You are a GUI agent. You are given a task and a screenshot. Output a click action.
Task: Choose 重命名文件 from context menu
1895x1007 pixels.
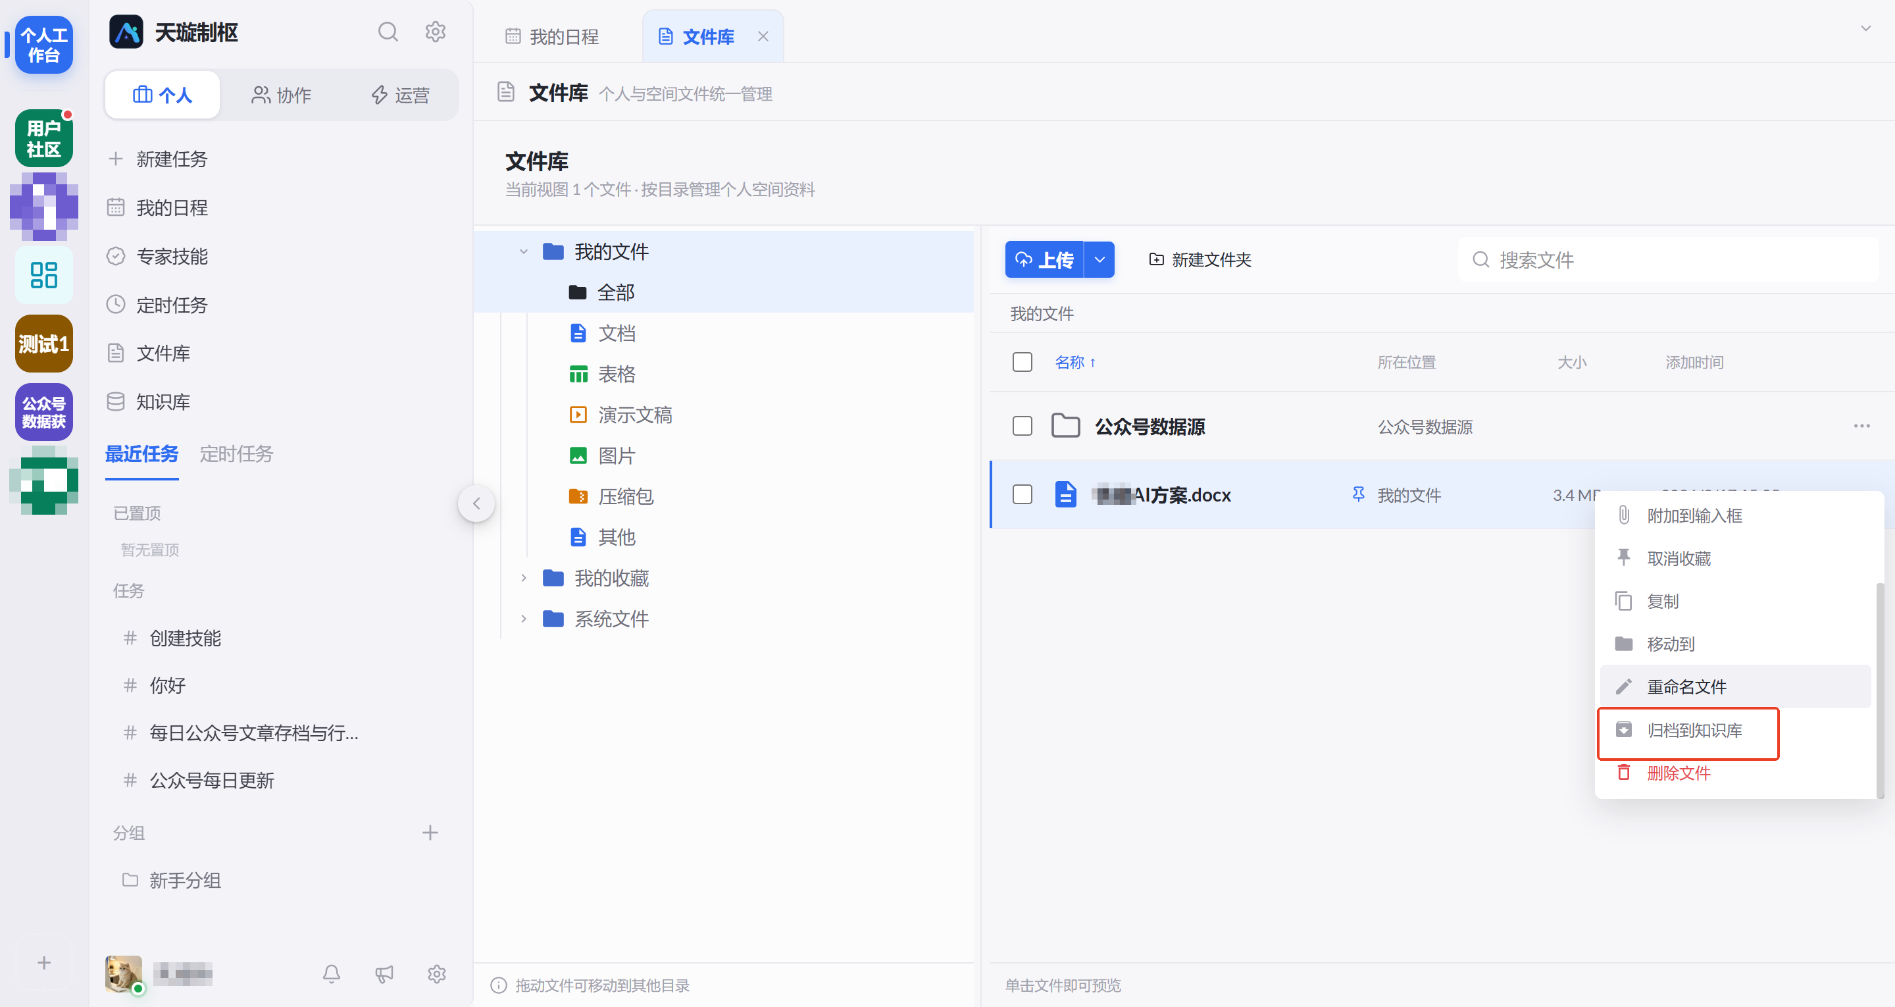coord(1734,686)
